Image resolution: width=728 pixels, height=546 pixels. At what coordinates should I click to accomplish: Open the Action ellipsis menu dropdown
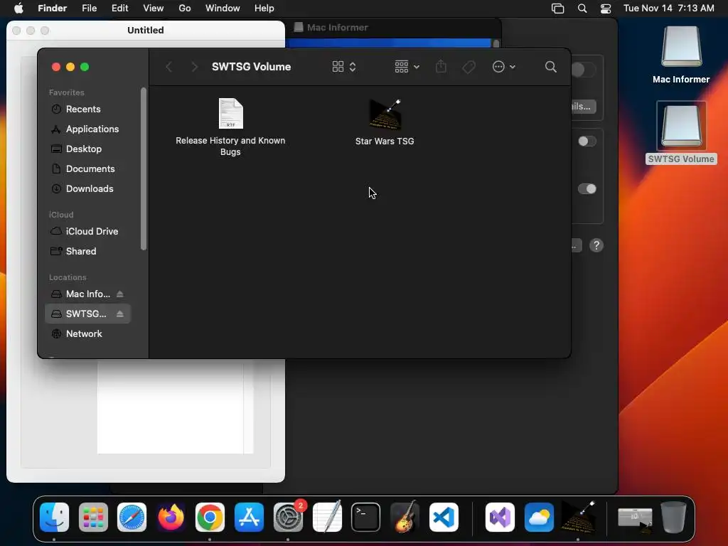tap(504, 67)
